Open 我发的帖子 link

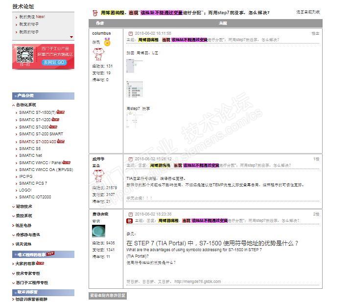click(29, 24)
